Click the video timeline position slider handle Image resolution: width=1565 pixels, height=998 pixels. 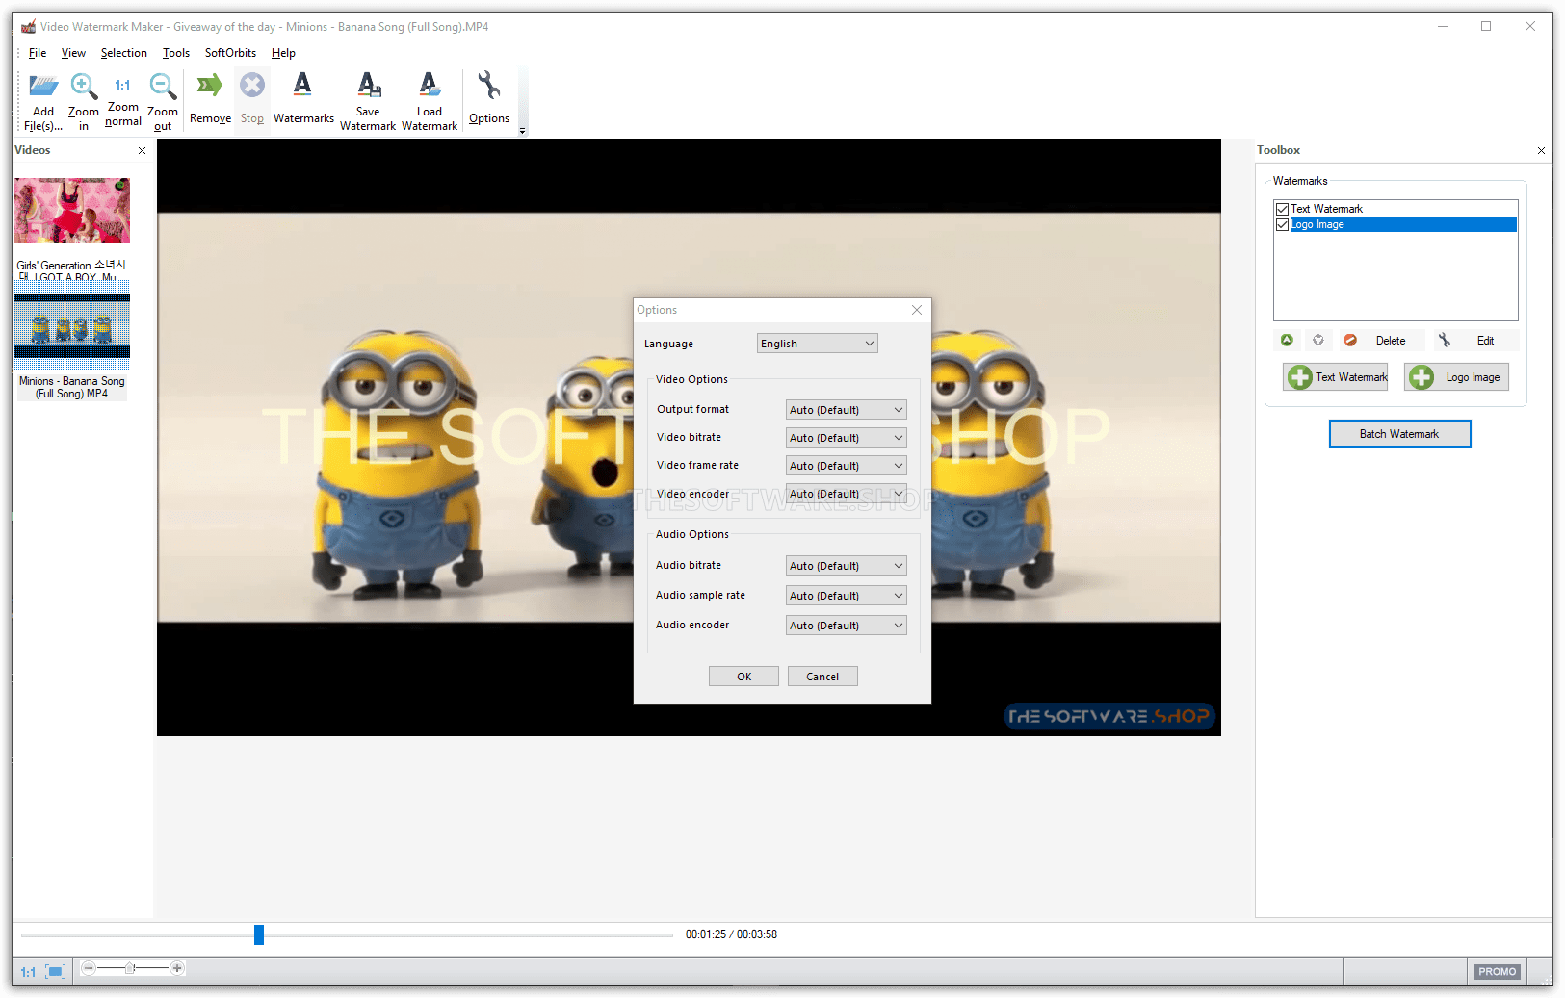click(x=259, y=934)
